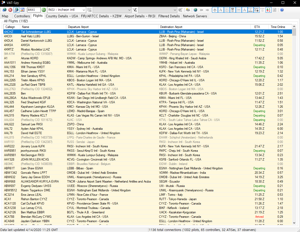Click the grayed refresh document icon
Viewport: 300px width, 232px height.
pyautogui.click(x=274, y=10)
